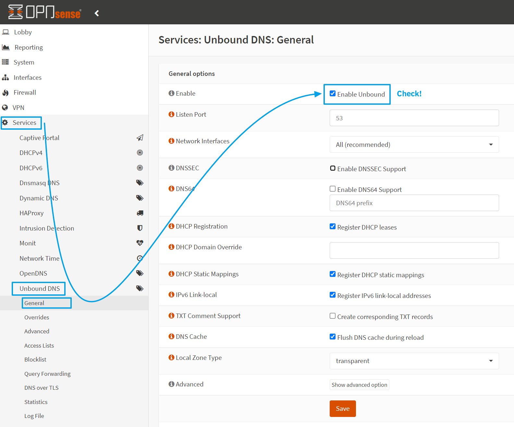Open the Query Forwarding submenu item
This screenshot has height=427, width=514.
coord(47,374)
